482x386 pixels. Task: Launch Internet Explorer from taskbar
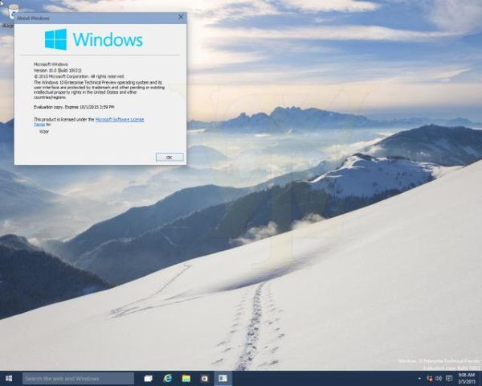(168, 378)
